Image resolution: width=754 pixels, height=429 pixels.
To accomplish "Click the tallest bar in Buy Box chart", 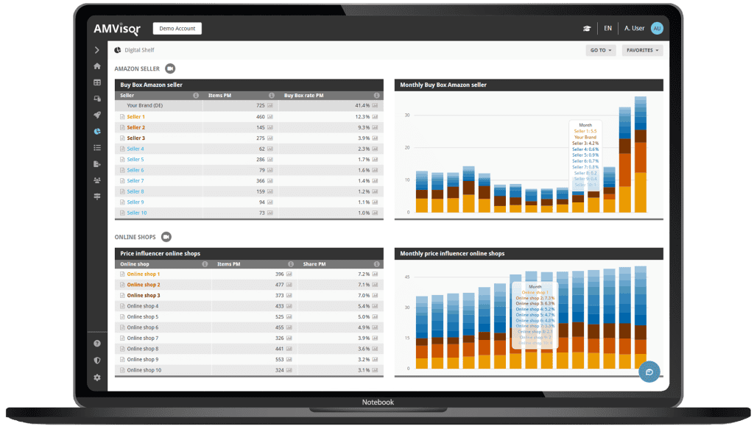I will point(641,155).
